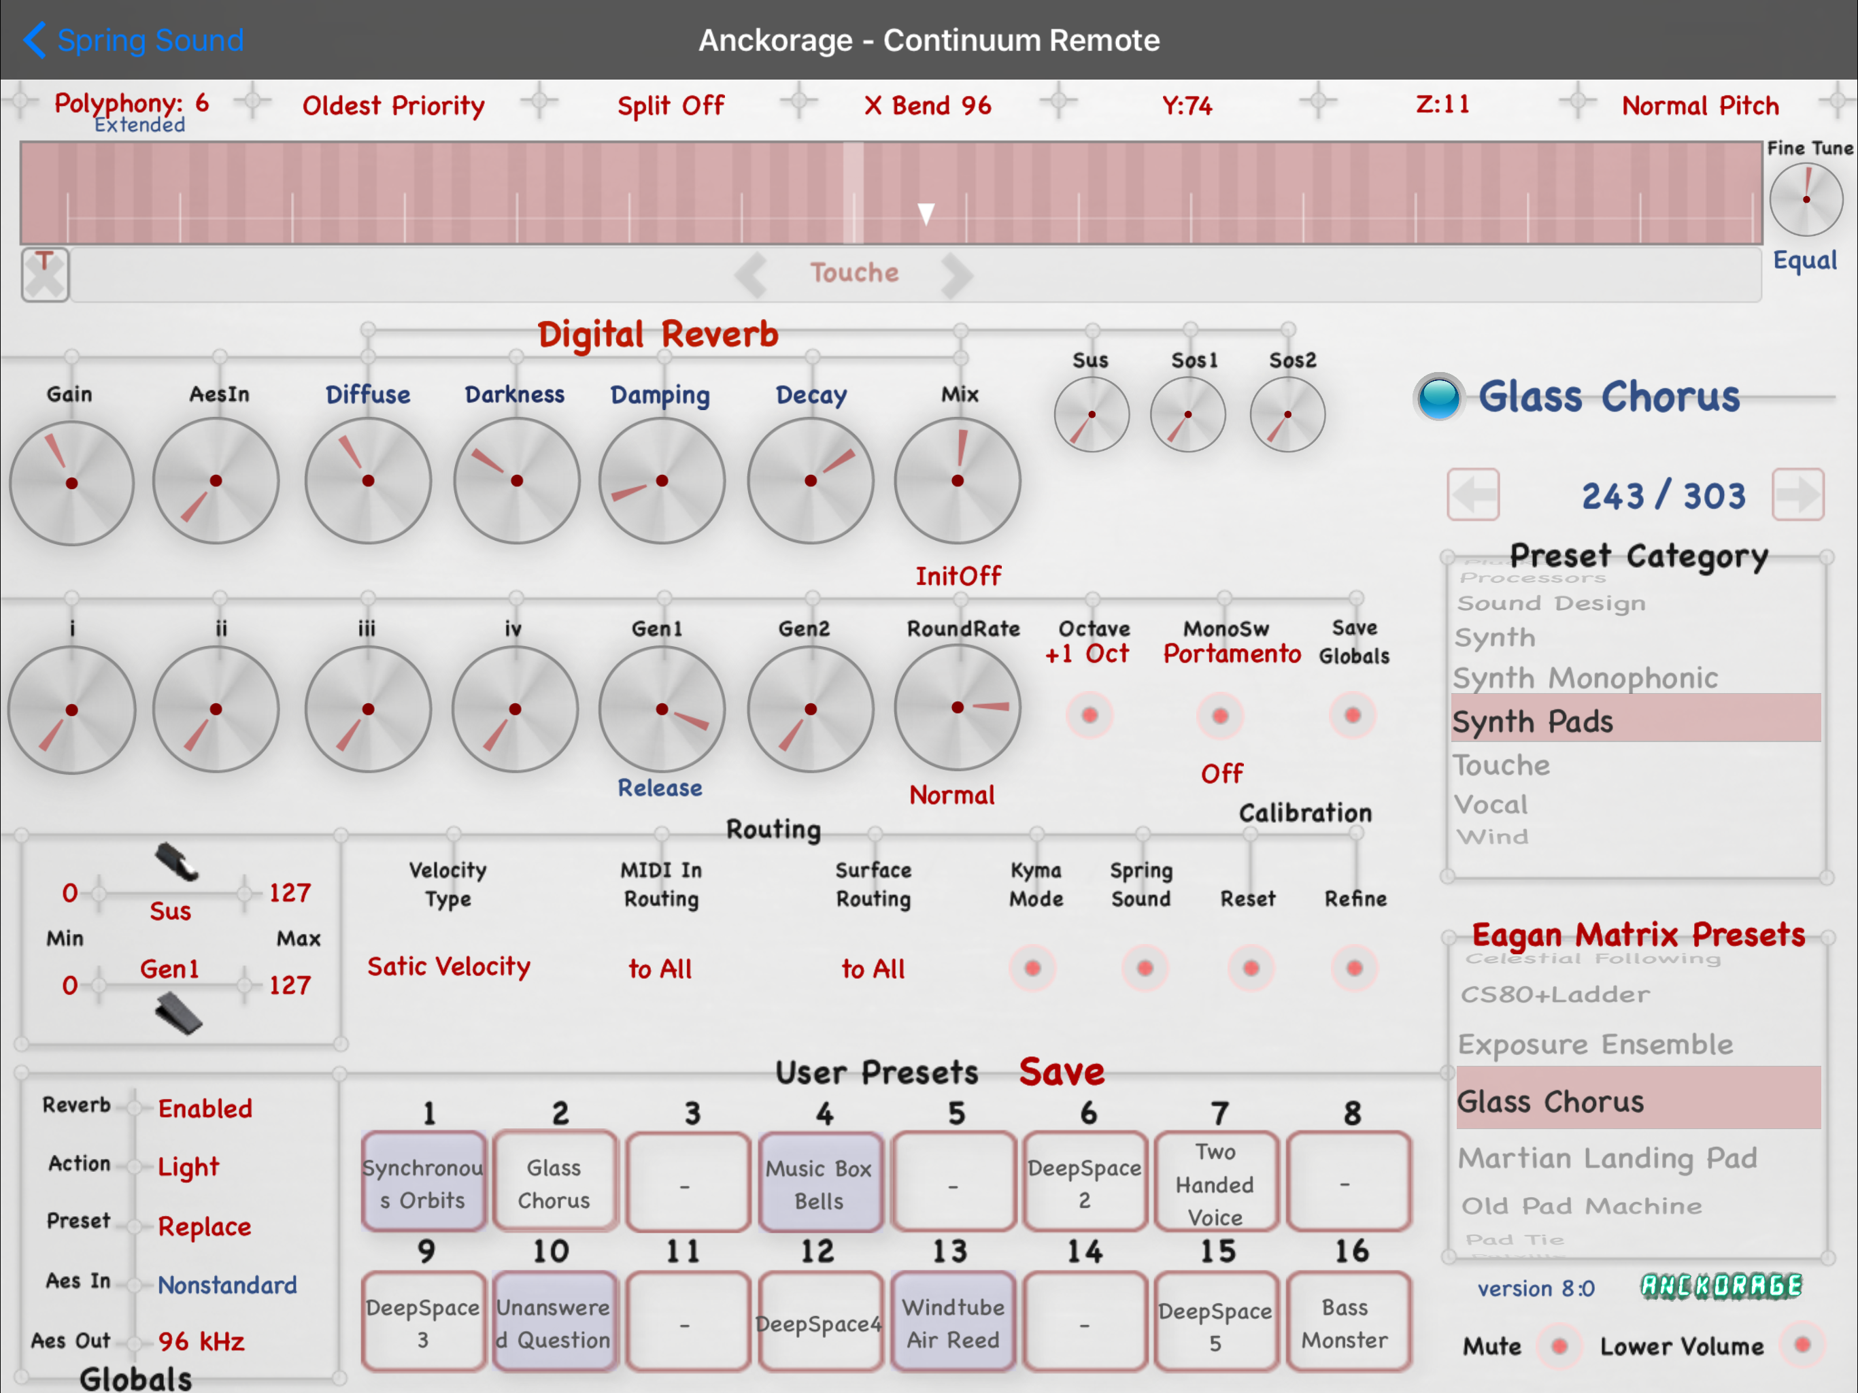Screen dimensions: 1858x1393
Task: Change MIDI In Routing to All value
Action: 660,969
